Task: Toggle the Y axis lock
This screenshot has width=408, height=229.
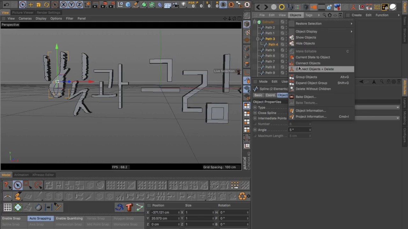Action: [71, 5]
